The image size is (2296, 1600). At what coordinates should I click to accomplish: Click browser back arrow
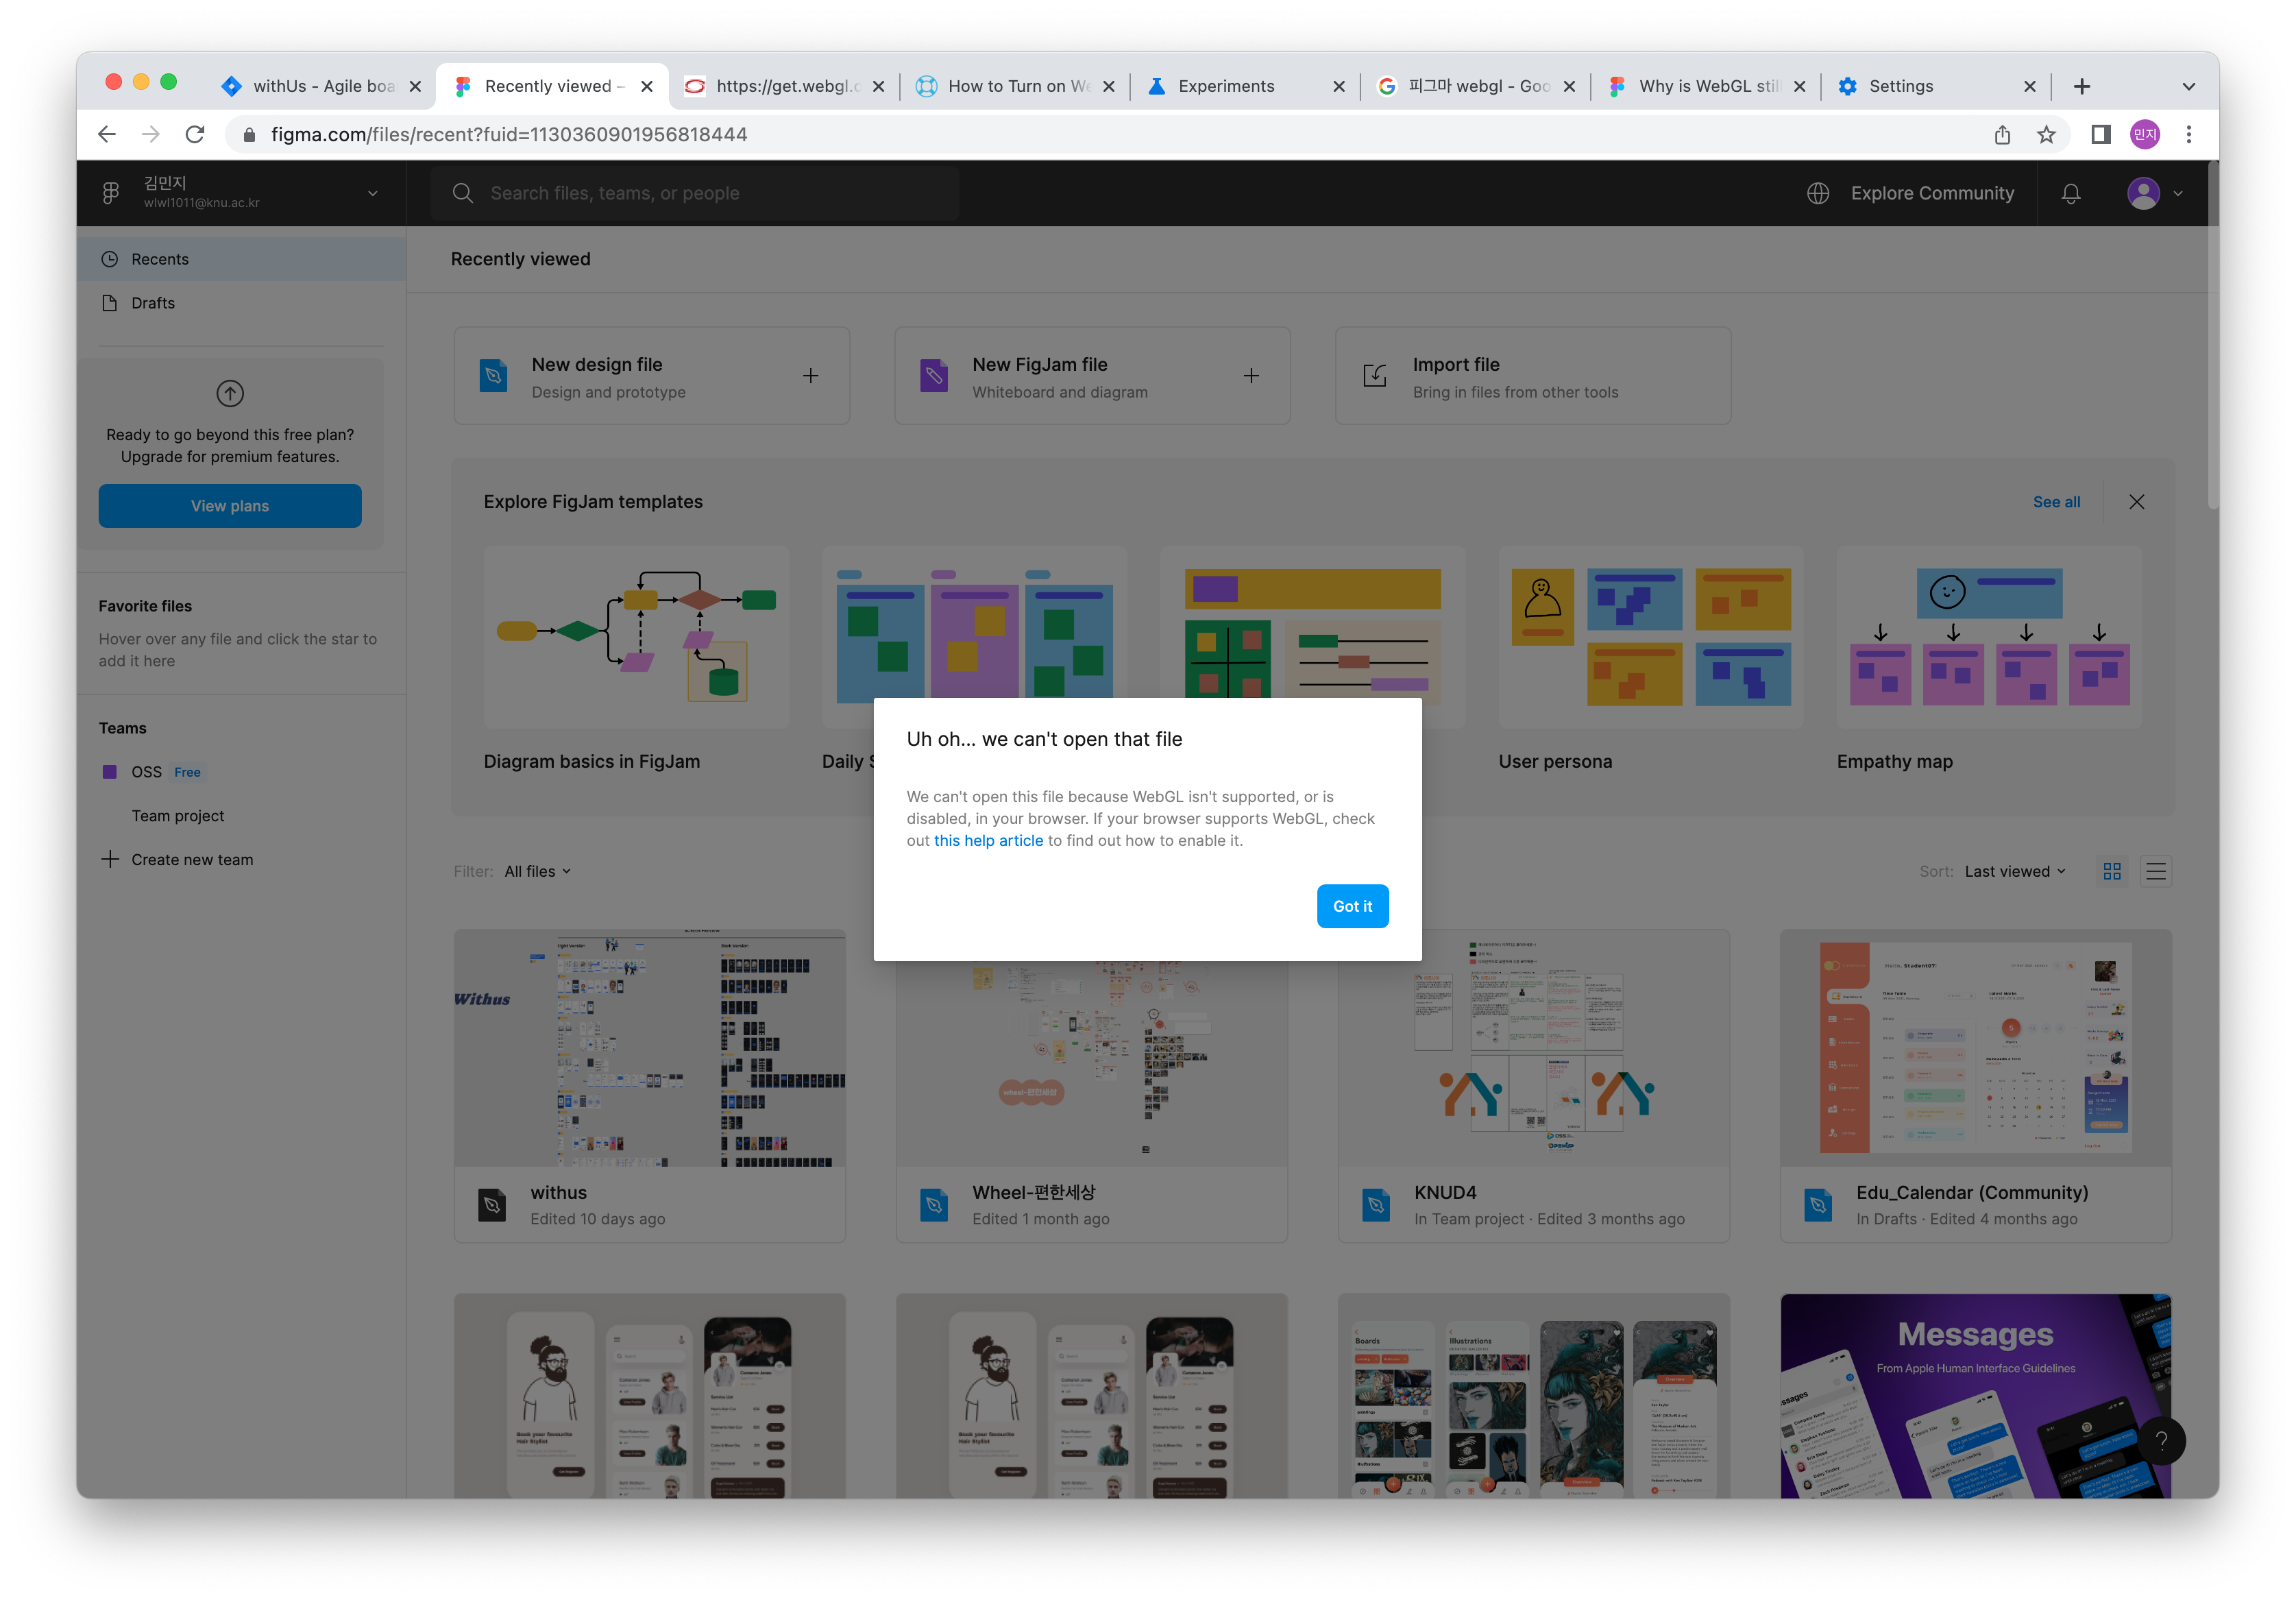107,134
